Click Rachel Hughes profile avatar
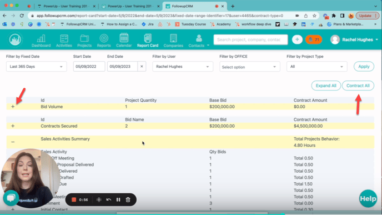382x215 pixels. (x=335, y=39)
